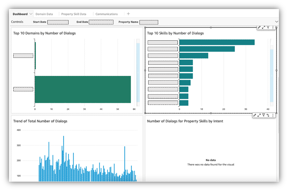Expand the Number of Dialogs for Property Skills visual
This screenshot has height=191, width=288.
259,115
